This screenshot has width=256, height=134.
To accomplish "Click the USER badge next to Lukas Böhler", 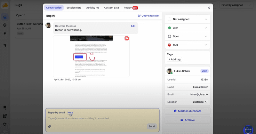I will coord(204,71).
